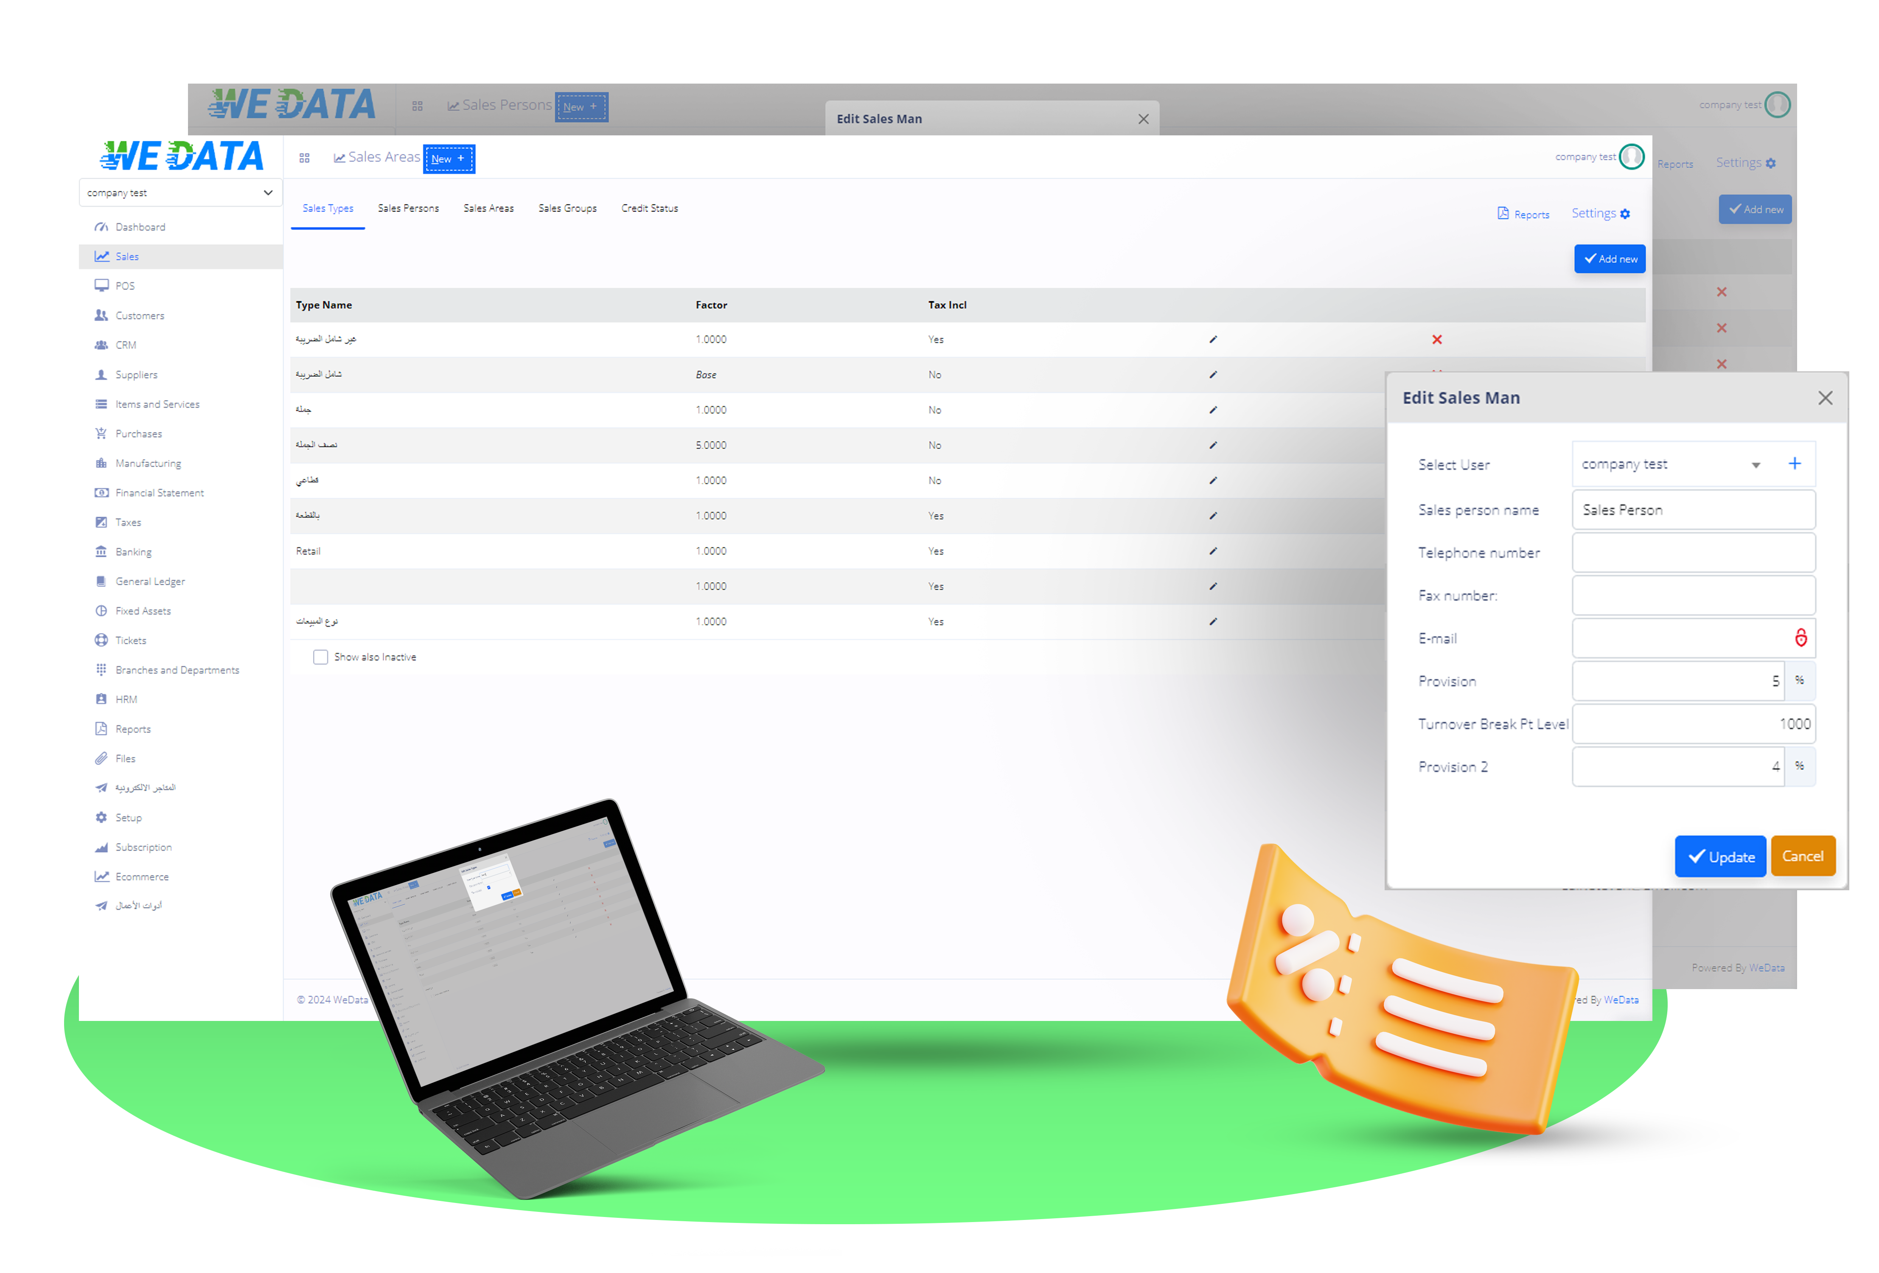Toggle the Show also Inactive checkbox

coord(320,657)
